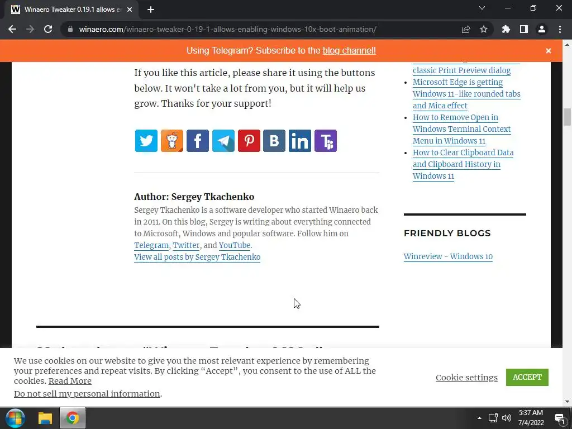Open the tab search dropdown arrow
Screen dimensions: 572x429
click(x=482, y=8)
